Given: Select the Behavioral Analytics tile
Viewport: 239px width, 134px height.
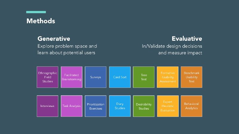Looking at the screenshot, I should click(x=191, y=106).
